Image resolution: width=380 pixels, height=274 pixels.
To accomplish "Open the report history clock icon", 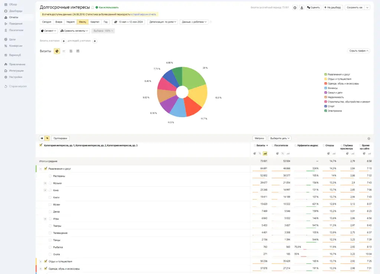I will pyautogui.click(x=295, y=7).
